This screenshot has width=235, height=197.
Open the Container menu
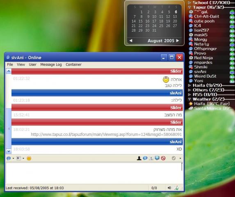73,64
